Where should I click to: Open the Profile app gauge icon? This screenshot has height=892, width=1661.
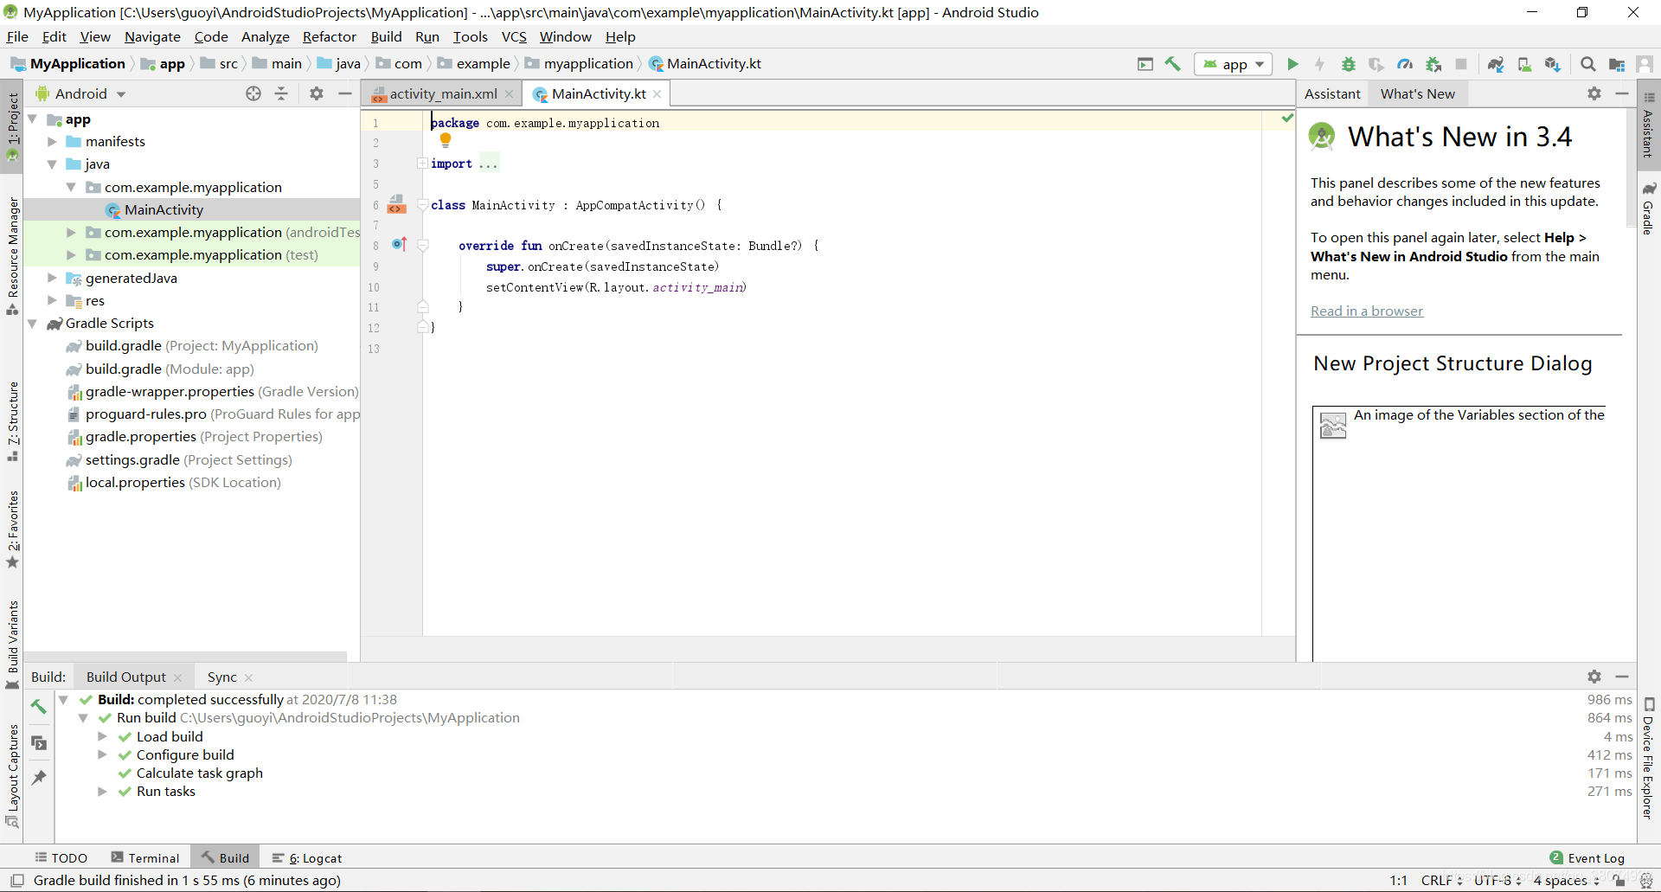tap(1405, 64)
